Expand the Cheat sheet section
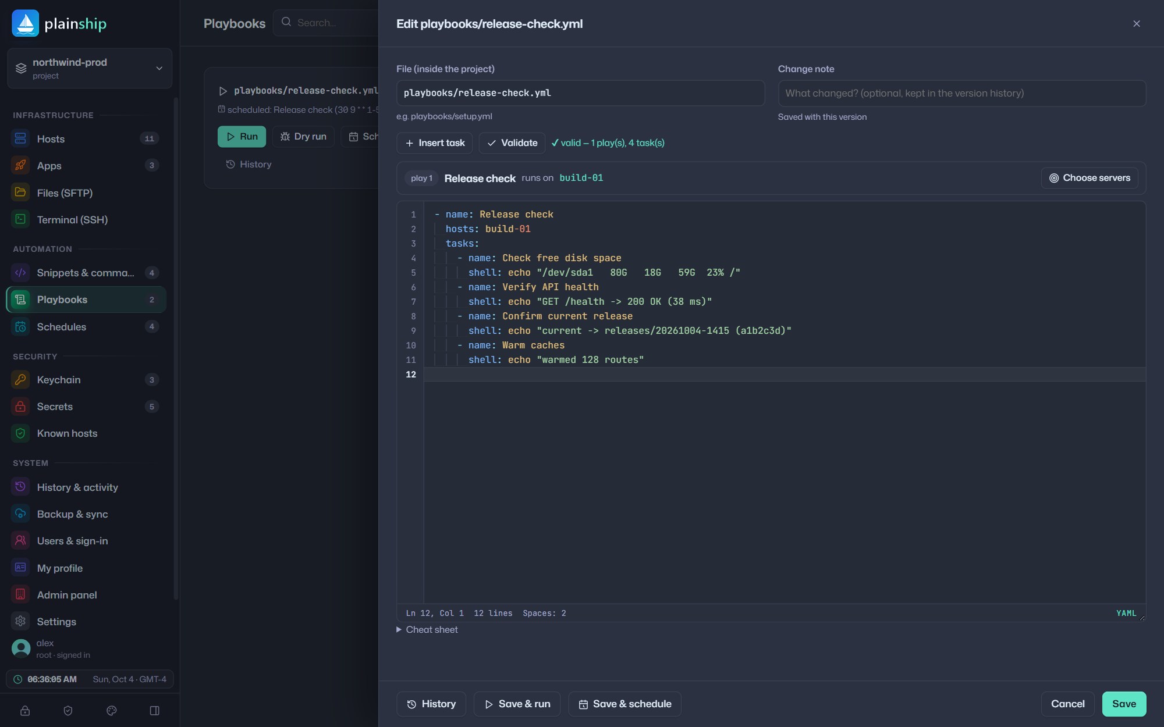1164x727 pixels. coord(427,629)
